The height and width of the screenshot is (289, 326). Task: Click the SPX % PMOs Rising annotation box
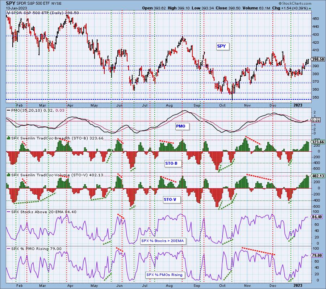[164, 275]
